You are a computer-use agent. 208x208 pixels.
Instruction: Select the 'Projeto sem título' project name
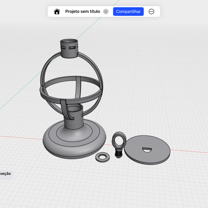82,11
